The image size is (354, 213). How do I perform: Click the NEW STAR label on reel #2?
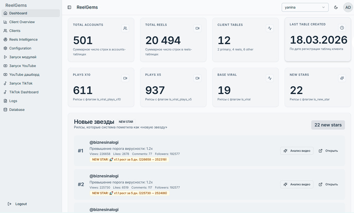tap(129, 193)
